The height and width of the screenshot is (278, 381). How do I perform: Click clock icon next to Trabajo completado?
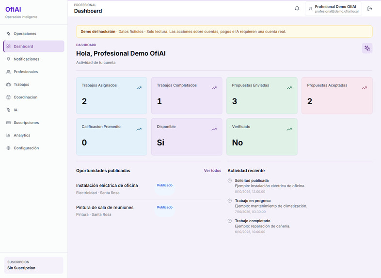click(230, 221)
